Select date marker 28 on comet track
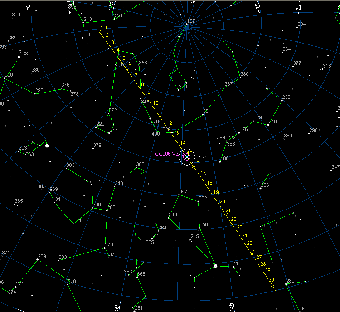 263,264
